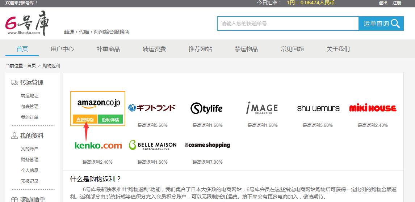Click 最高返利2.40% under kenko.com
This screenshot has height=202, width=415.
pyautogui.click(x=97, y=162)
